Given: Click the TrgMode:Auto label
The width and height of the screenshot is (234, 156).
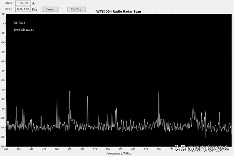Looking at the screenshot, I should click(24, 30).
